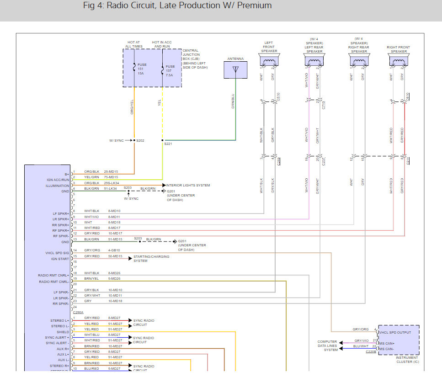Click the SHIELD pin label

(63, 332)
